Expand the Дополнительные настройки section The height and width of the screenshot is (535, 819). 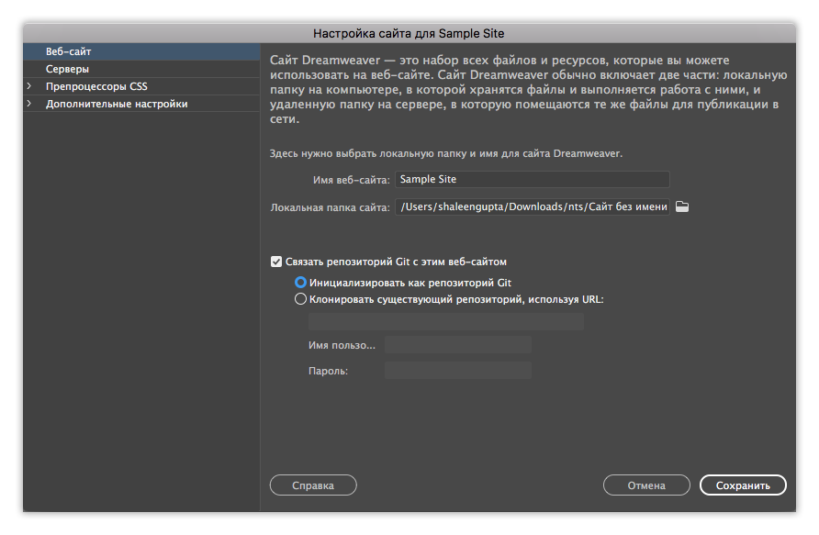pyautogui.click(x=30, y=103)
